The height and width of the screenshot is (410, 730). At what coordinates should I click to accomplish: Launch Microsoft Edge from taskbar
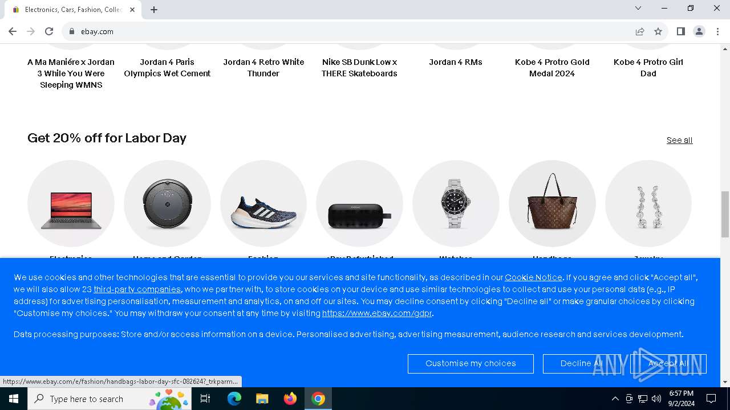tap(234, 399)
